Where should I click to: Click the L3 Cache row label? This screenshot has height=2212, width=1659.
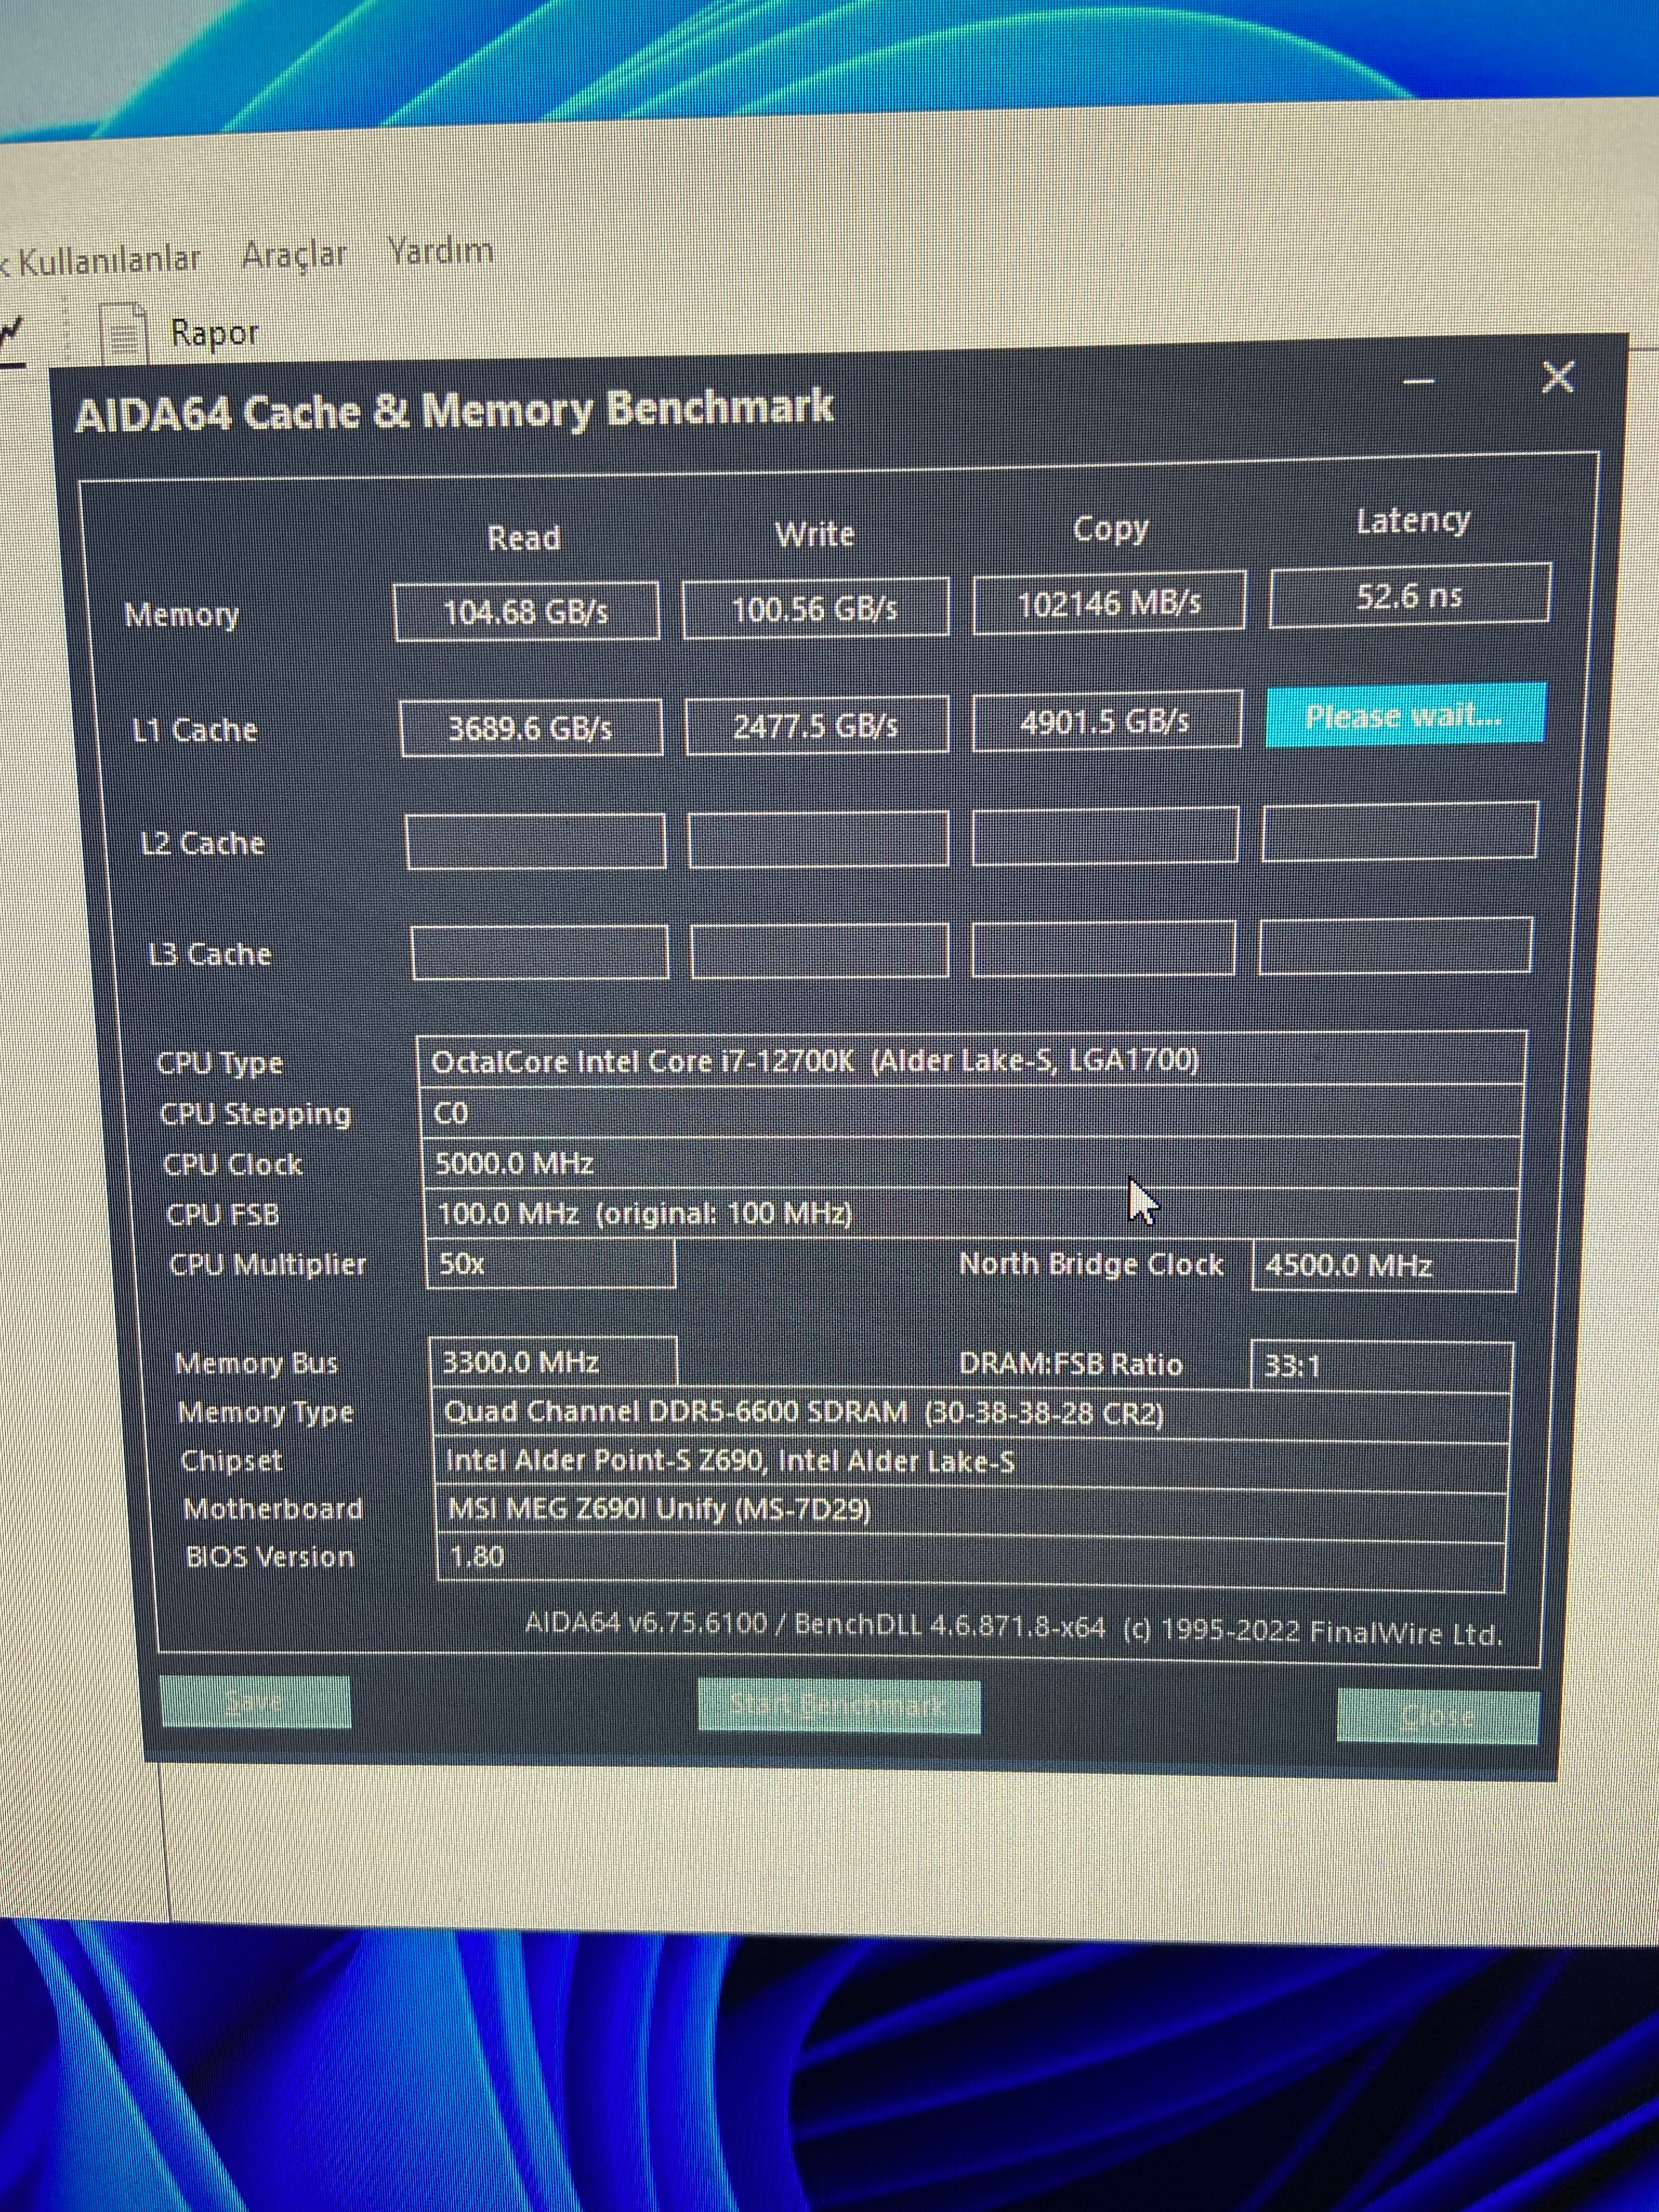209,954
